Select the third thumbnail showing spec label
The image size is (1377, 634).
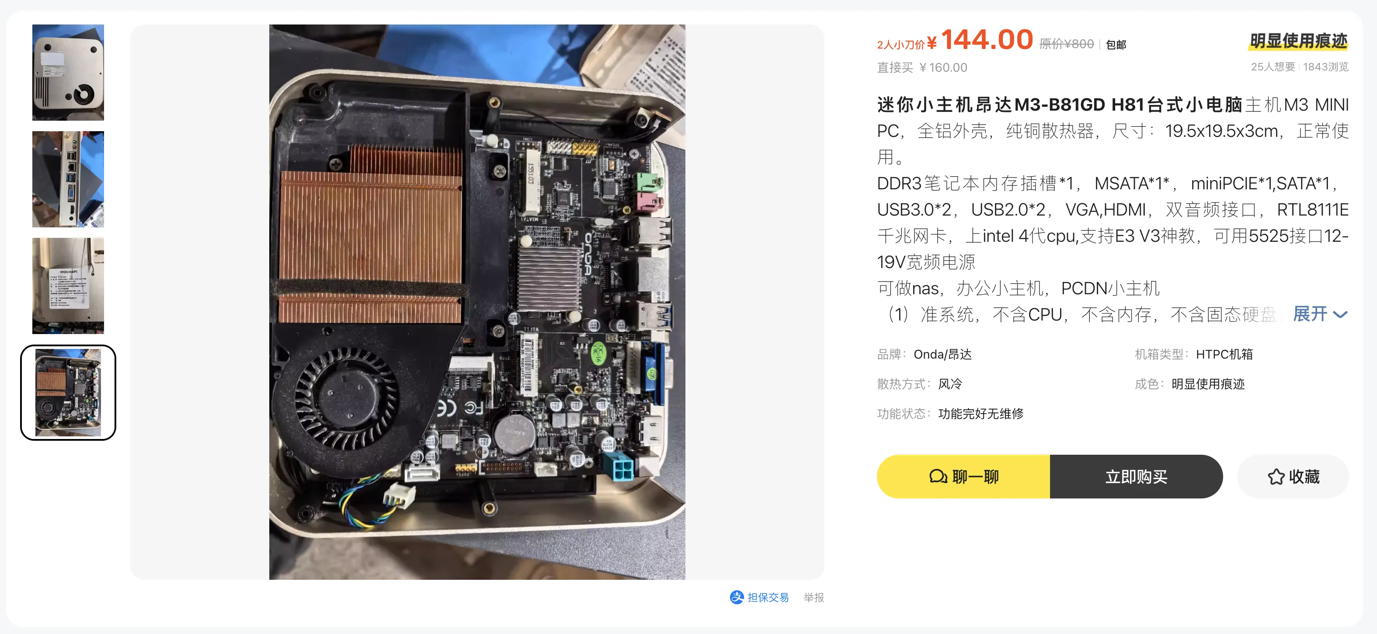coord(68,286)
